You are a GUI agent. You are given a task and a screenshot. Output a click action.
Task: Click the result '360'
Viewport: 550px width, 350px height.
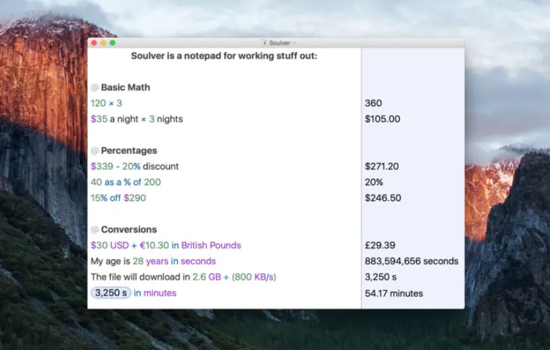tap(373, 103)
